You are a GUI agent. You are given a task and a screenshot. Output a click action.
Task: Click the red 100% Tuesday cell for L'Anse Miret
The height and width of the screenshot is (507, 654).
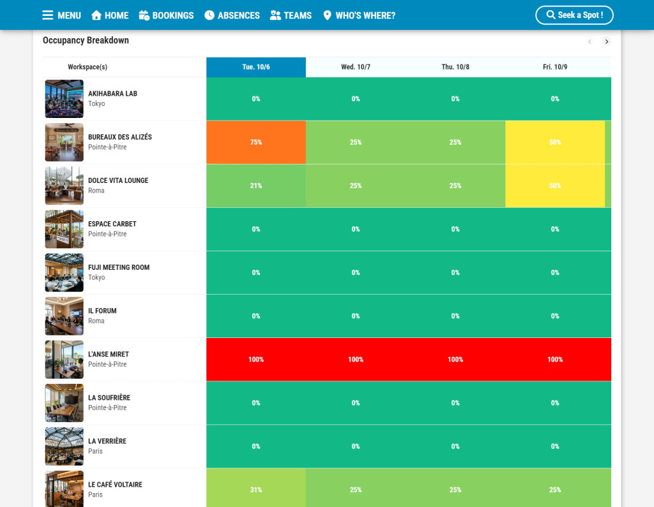click(256, 360)
